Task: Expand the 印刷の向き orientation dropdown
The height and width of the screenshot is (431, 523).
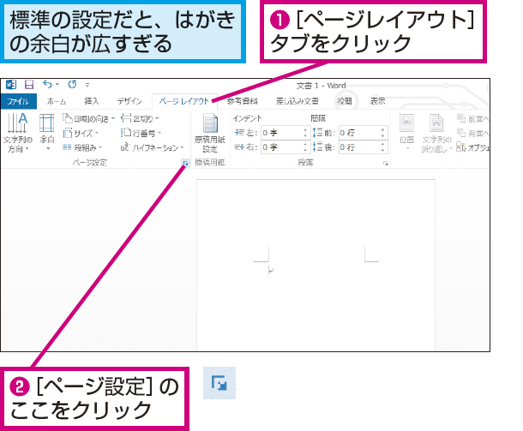Action: (x=88, y=118)
